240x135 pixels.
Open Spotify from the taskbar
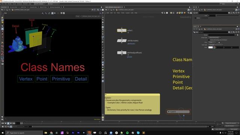(x=127, y=133)
